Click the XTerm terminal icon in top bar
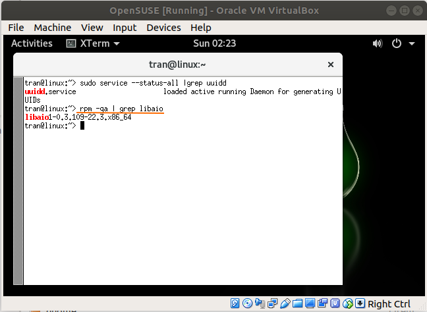This screenshot has height=312, width=427. [x=71, y=43]
